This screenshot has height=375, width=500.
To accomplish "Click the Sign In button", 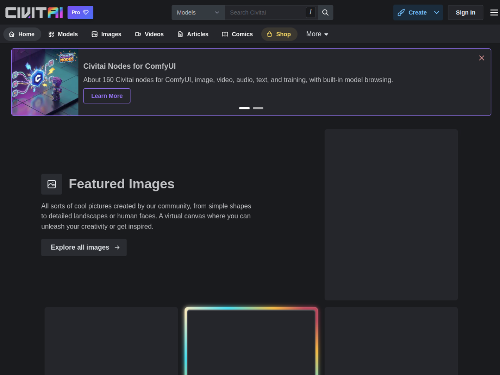I will [466, 12].
